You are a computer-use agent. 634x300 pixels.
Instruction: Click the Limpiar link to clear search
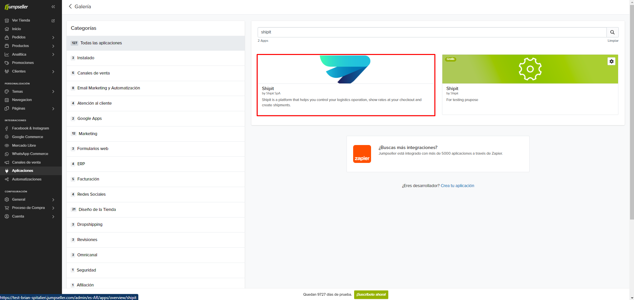point(613,41)
